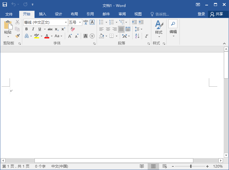Click the Clear Formatting eraser icon

click(72, 29)
